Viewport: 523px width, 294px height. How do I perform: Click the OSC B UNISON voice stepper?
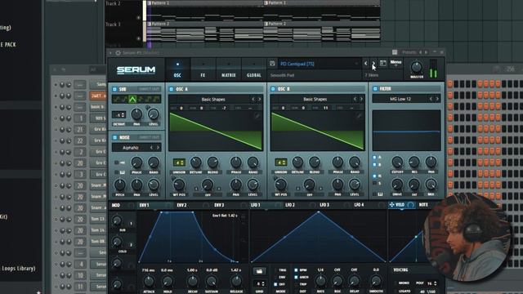pyautogui.click(x=281, y=163)
